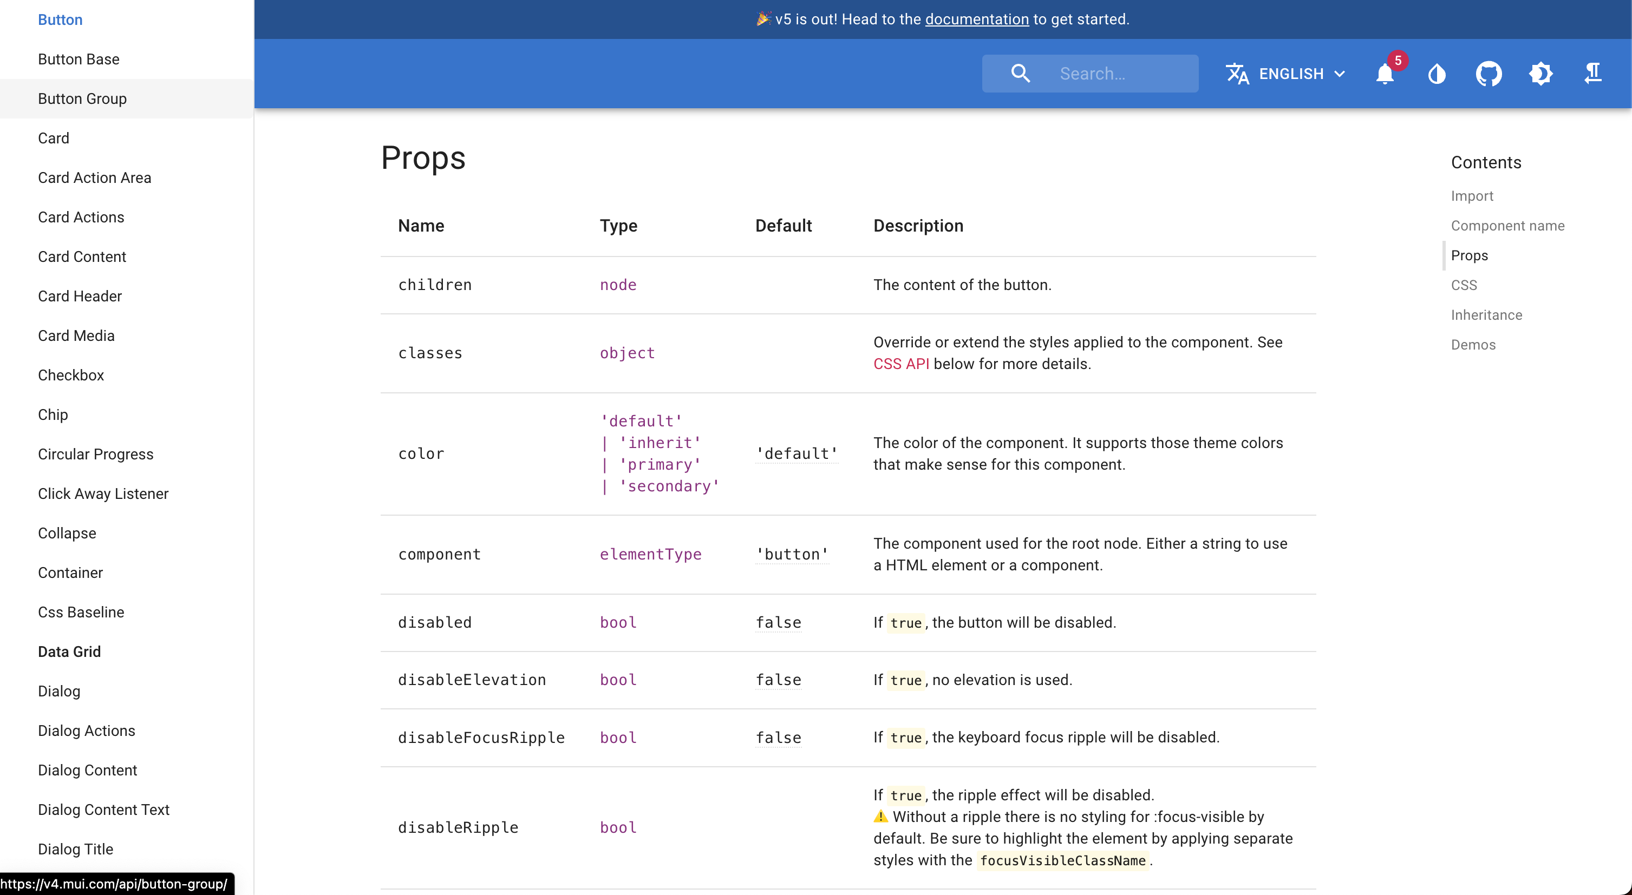
Task: Open the ENGLISH language dropdown
Action: click(1290, 74)
